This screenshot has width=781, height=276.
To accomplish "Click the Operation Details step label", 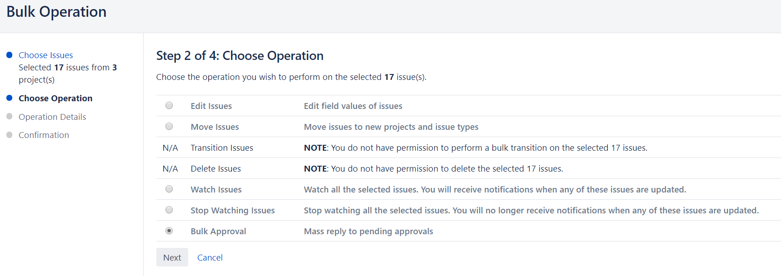I will coord(52,117).
